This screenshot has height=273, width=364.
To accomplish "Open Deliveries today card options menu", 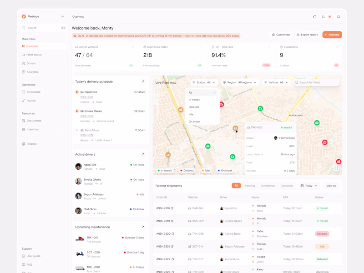I will pyautogui.click(x=201, y=47).
